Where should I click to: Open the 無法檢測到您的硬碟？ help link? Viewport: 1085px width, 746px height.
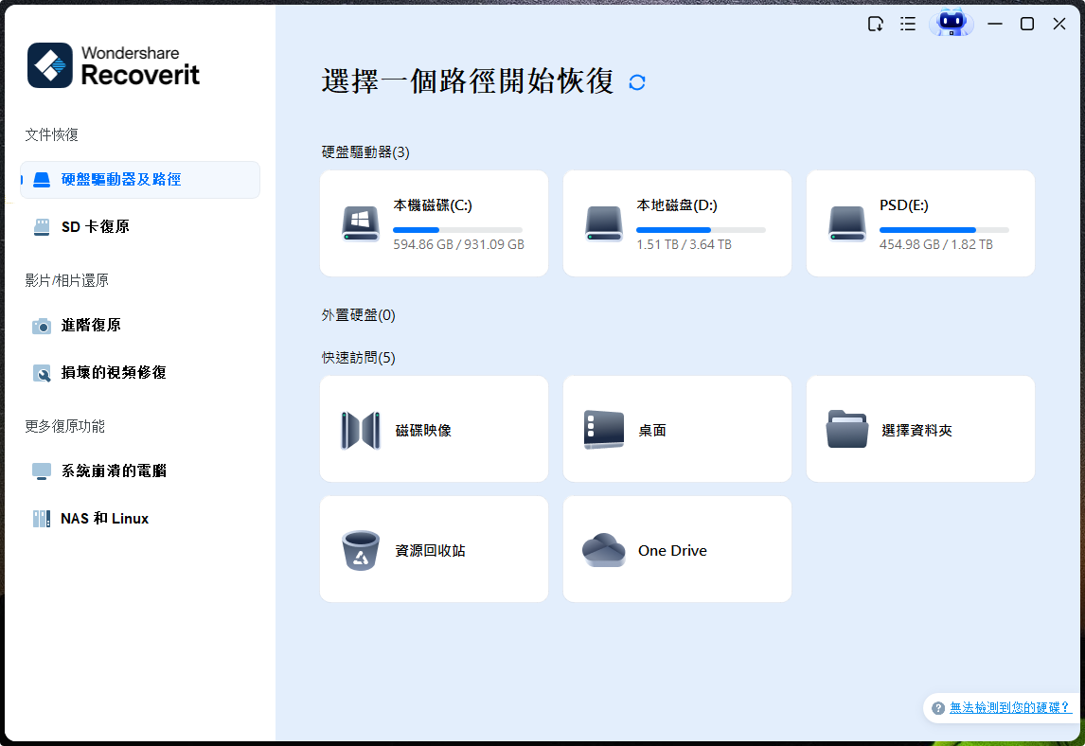pos(1010,708)
